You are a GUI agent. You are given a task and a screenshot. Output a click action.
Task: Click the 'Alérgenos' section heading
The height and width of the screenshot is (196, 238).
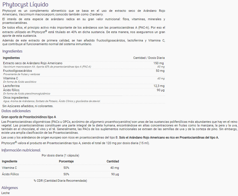pos(10,188)
